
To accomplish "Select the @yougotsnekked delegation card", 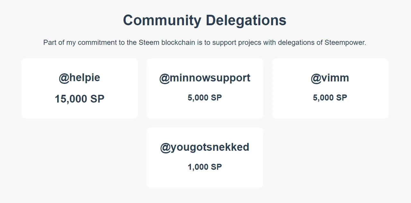I will click(205, 158).
